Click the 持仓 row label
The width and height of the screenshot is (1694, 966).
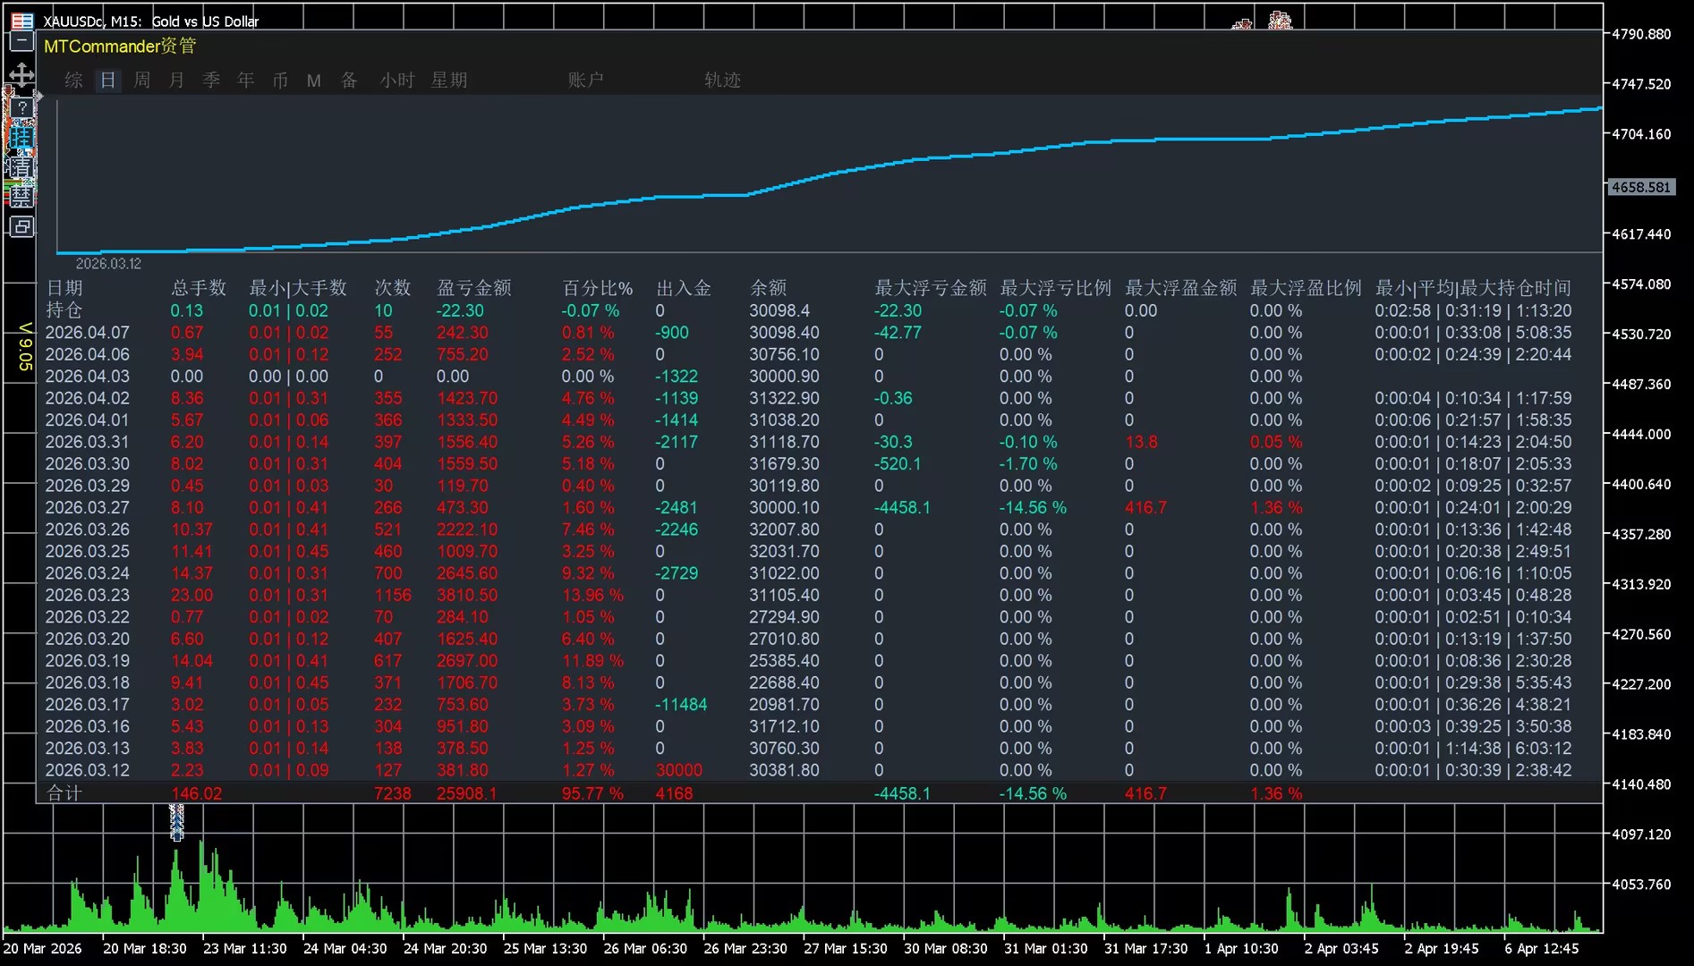[x=64, y=310]
